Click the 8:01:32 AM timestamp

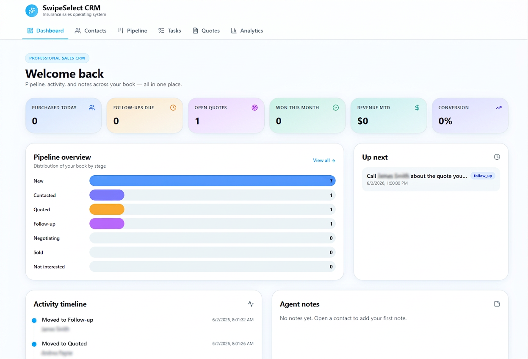[x=233, y=320]
